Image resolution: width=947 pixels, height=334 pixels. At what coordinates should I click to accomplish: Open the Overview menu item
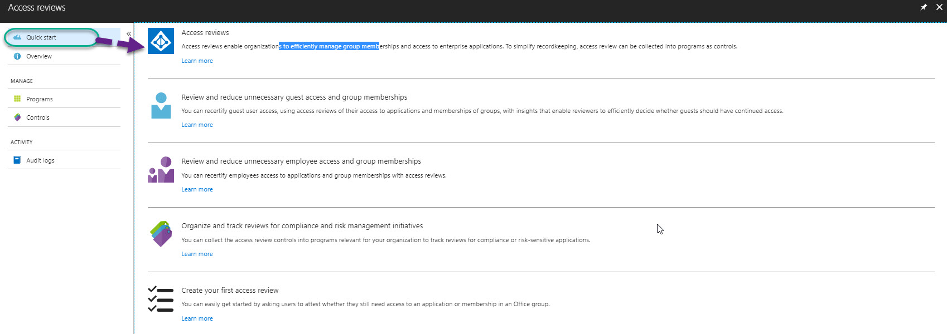tap(64, 56)
